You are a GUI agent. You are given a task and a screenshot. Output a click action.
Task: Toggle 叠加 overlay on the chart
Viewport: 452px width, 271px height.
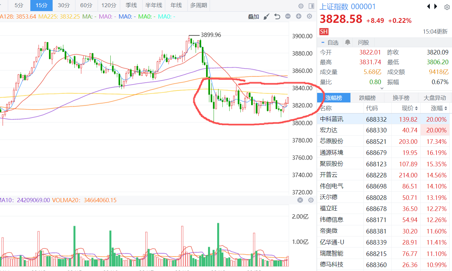[253, 17]
